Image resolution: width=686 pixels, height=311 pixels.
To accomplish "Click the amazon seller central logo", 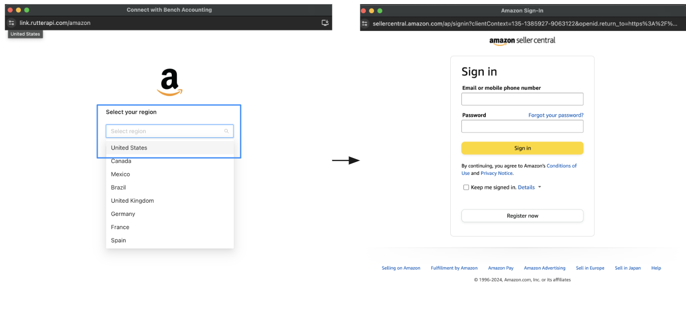I will point(522,41).
